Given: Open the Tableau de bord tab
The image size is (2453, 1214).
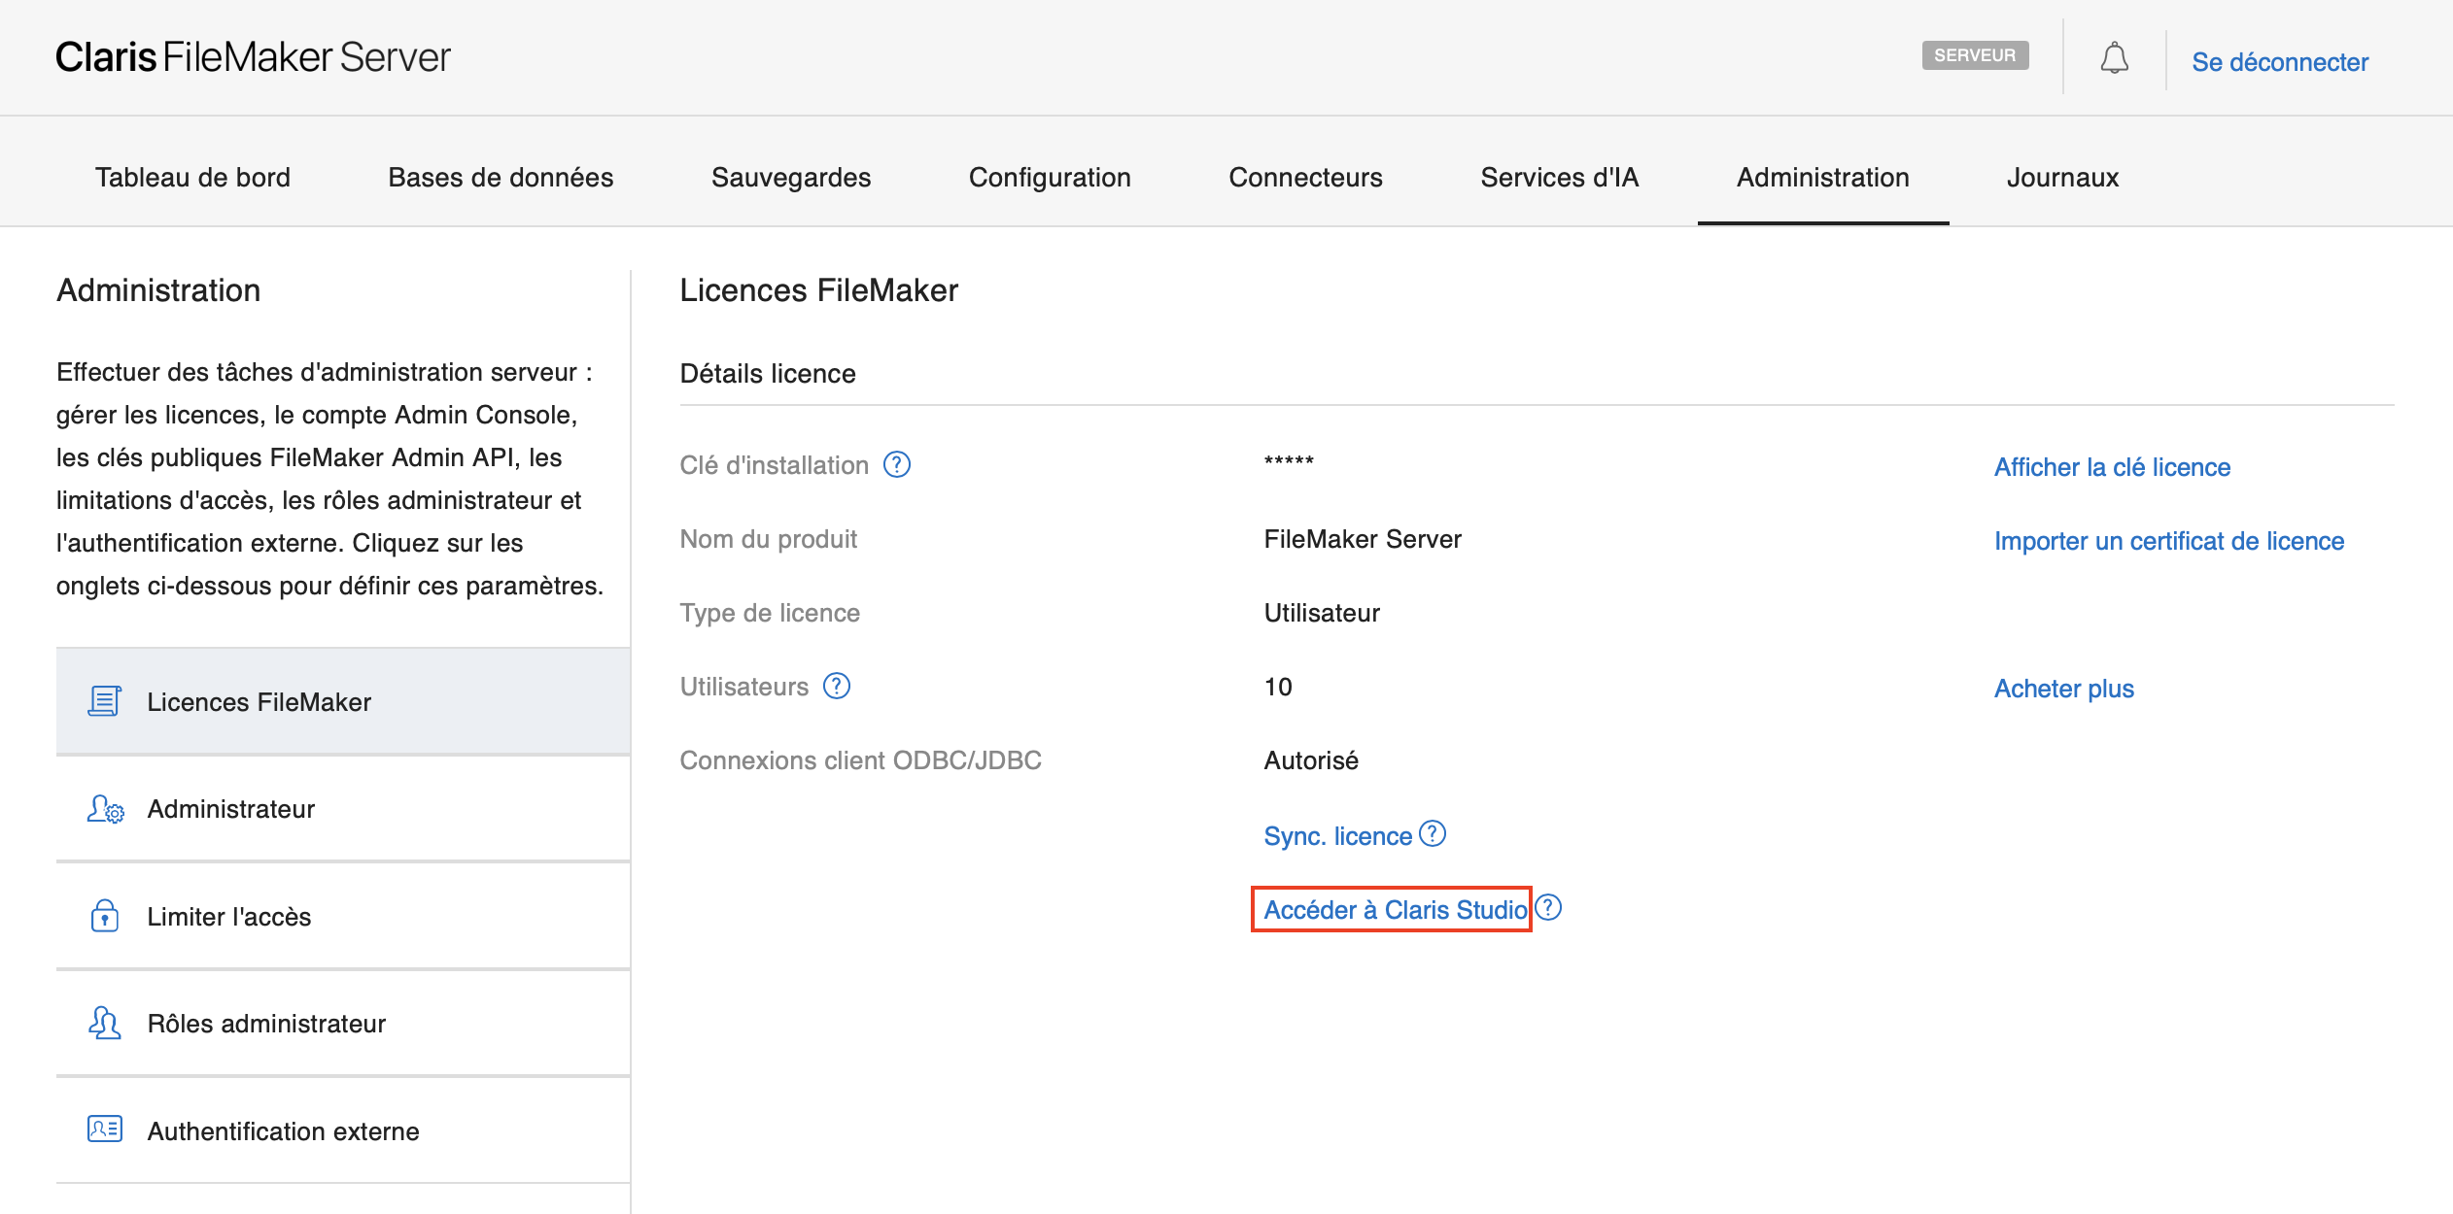Looking at the screenshot, I should [192, 178].
